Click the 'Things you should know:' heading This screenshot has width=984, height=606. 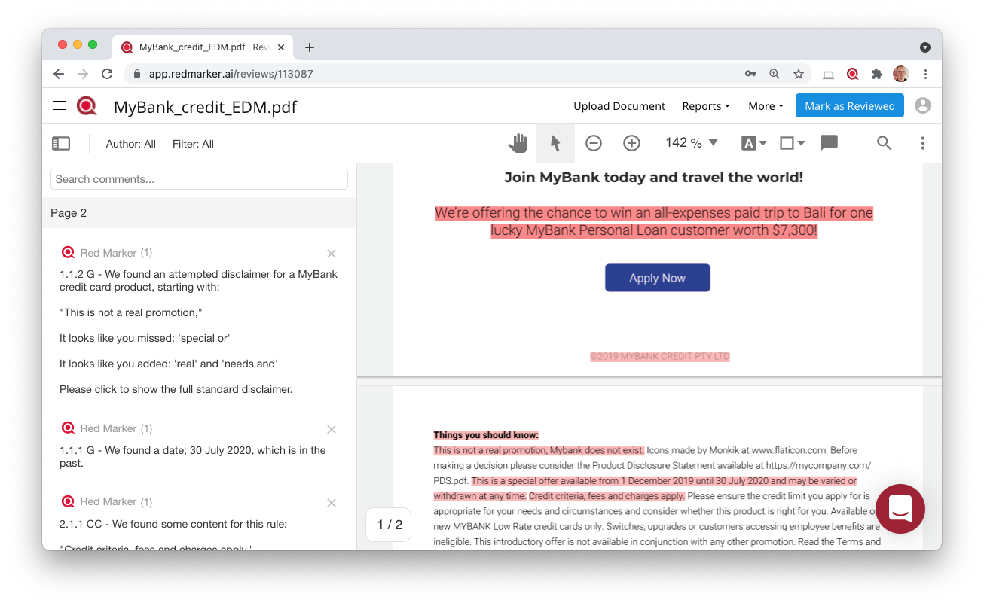coord(486,435)
